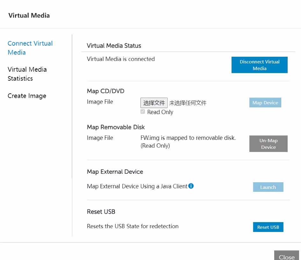Click 选择文件 to browse for an image

(x=154, y=103)
